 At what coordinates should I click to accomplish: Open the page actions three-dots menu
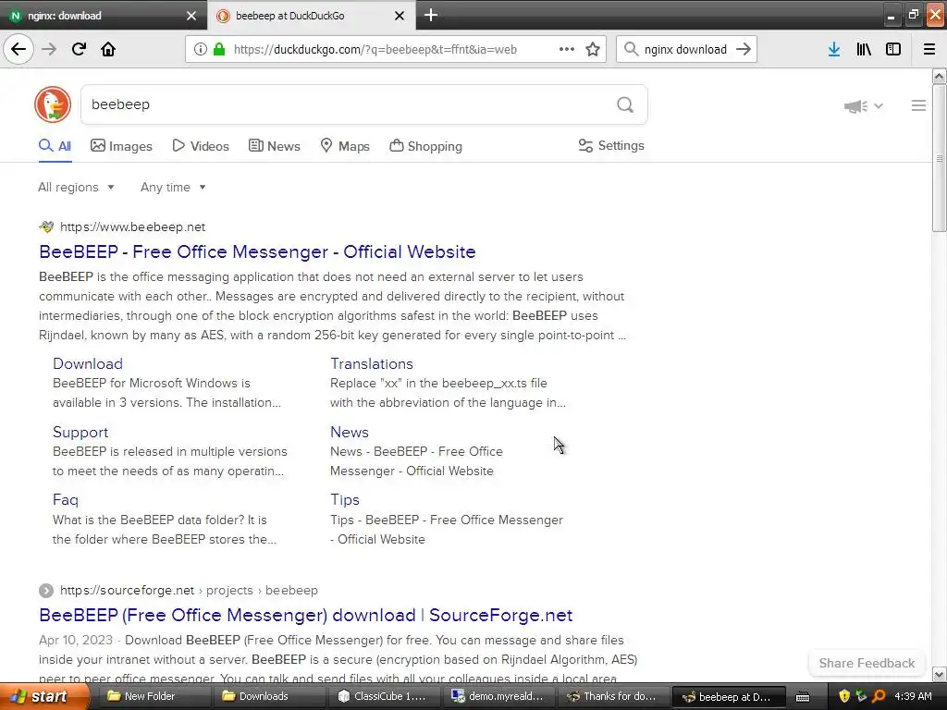(567, 49)
